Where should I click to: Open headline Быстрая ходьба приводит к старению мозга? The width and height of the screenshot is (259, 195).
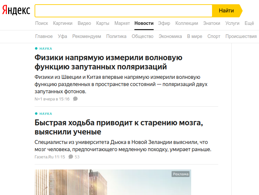[x=119, y=127]
